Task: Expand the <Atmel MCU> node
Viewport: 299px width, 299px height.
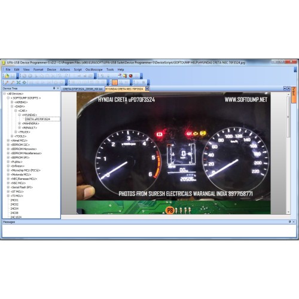Action: click(8, 141)
